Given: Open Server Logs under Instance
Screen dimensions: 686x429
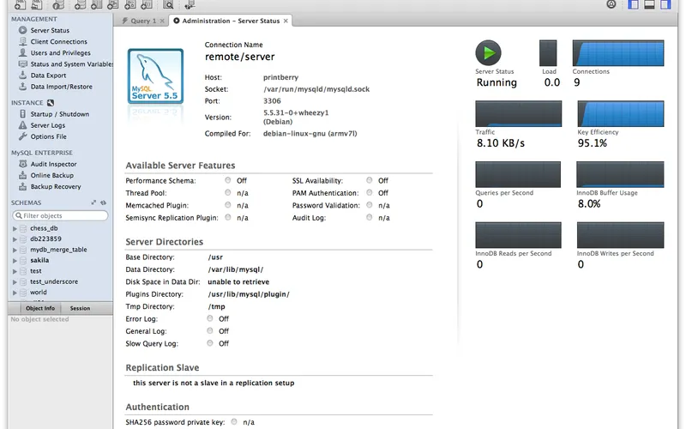Looking at the screenshot, I should click(x=47, y=125).
